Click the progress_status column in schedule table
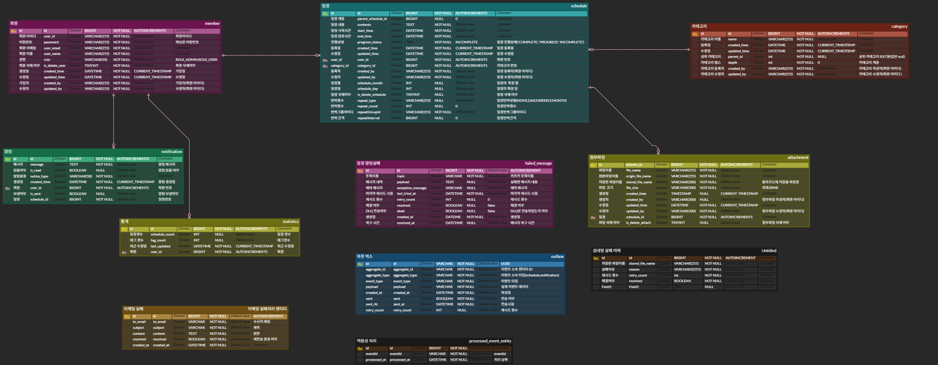Screen dimensions: 938x365 pos(369,42)
